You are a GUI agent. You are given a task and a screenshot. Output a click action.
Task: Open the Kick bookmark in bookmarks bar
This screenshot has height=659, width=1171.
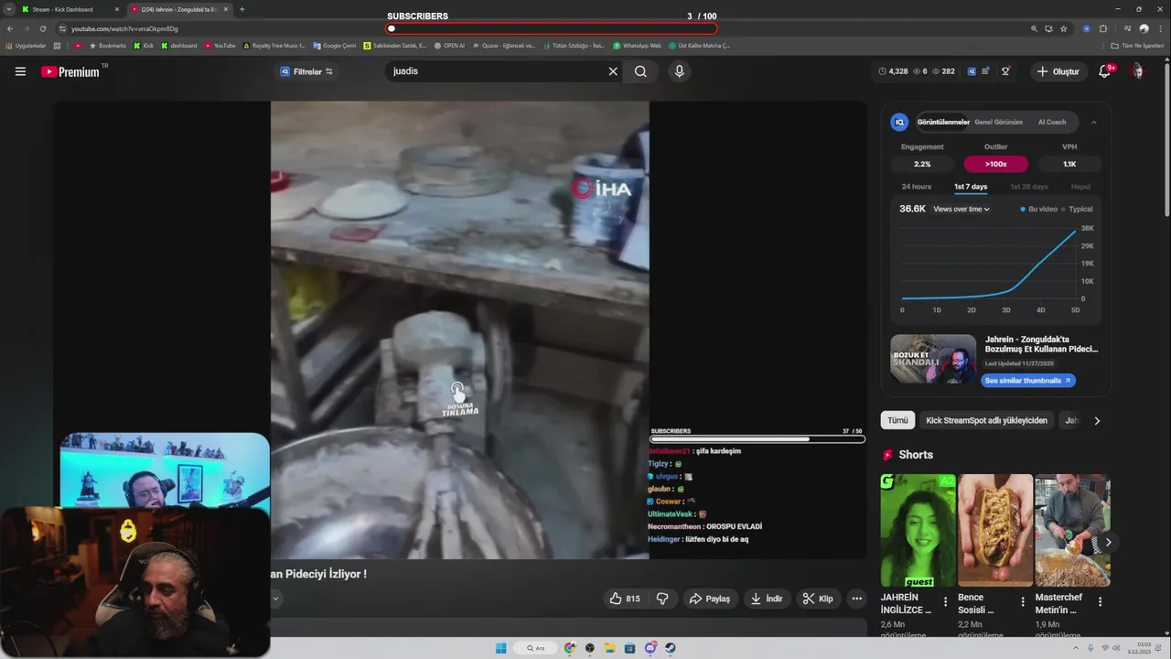coord(144,45)
